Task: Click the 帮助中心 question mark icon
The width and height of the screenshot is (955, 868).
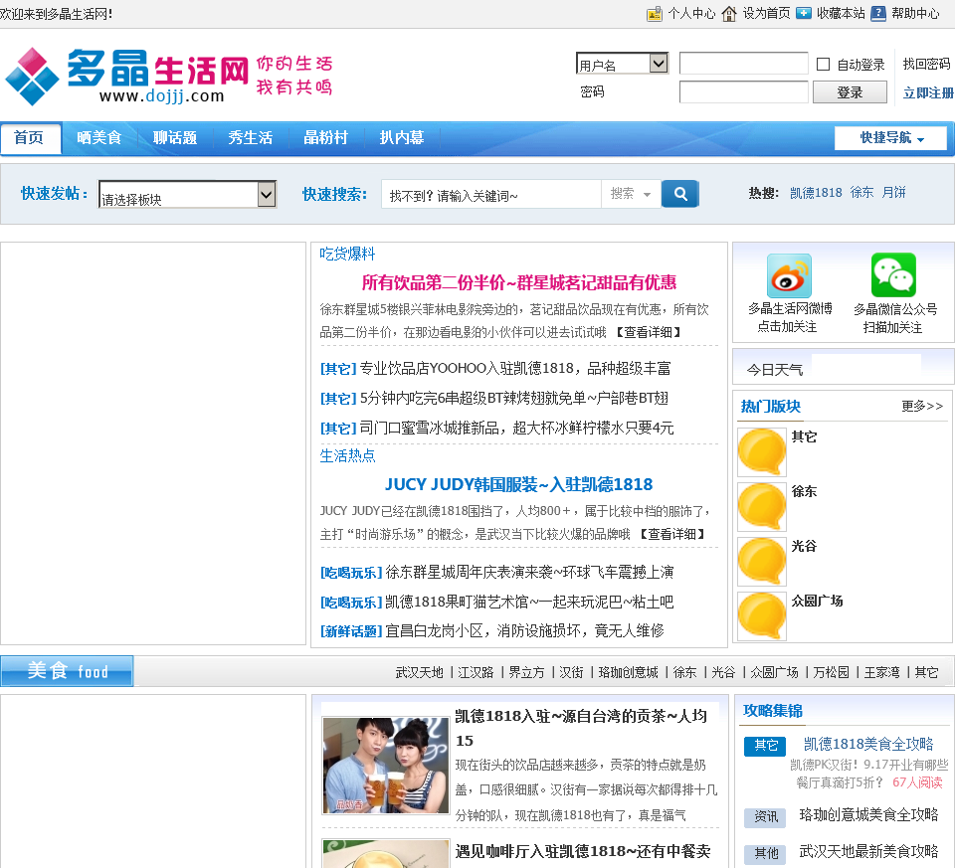Action: point(878,13)
